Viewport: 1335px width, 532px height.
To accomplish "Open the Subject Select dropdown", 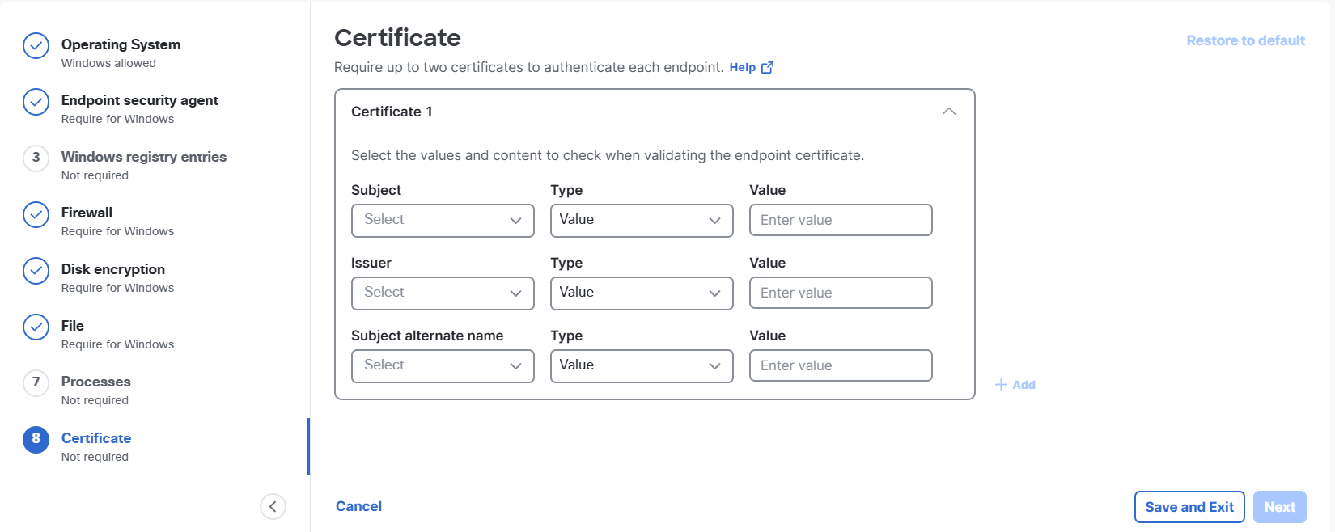I will 443,221.
